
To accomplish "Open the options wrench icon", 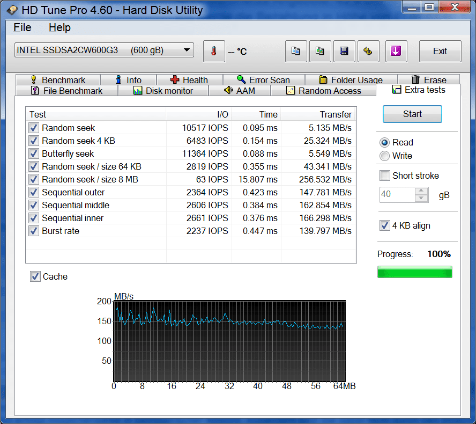I will 368,51.
